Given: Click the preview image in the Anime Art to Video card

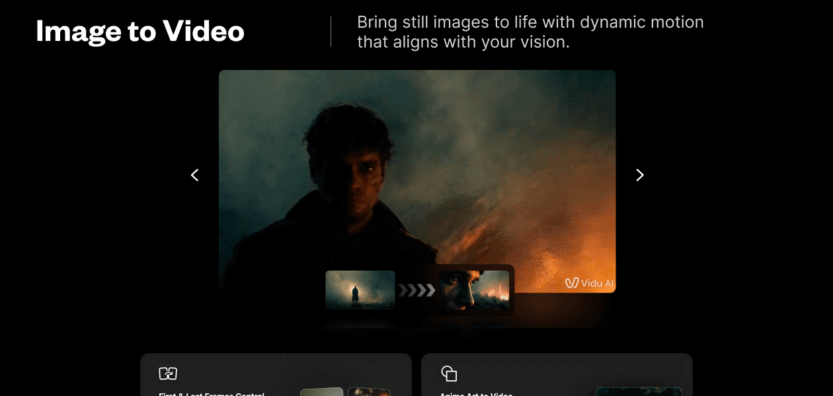Looking at the screenshot, I should pos(638,391).
